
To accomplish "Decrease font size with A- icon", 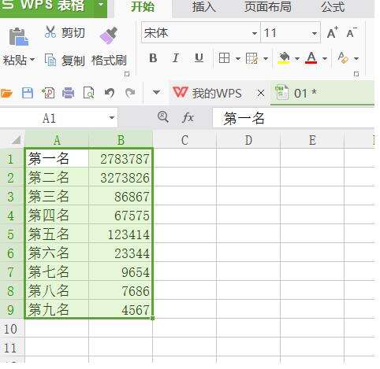I will click(352, 33).
